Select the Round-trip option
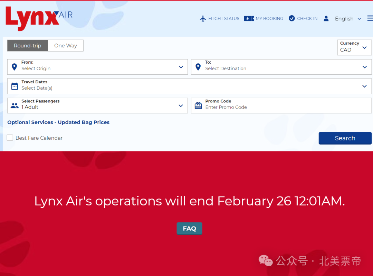 point(28,46)
